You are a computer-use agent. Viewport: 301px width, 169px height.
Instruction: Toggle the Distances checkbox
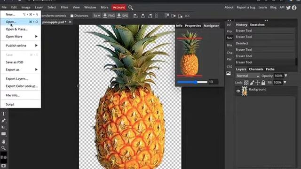[x=72, y=16]
